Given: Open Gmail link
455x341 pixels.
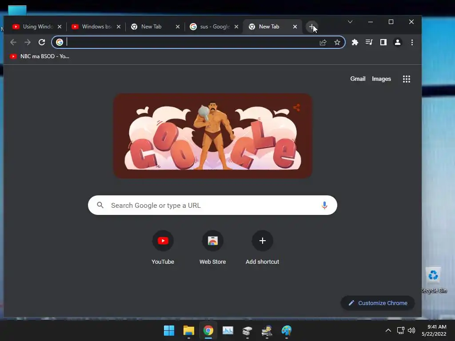Looking at the screenshot, I should coord(358,79).
